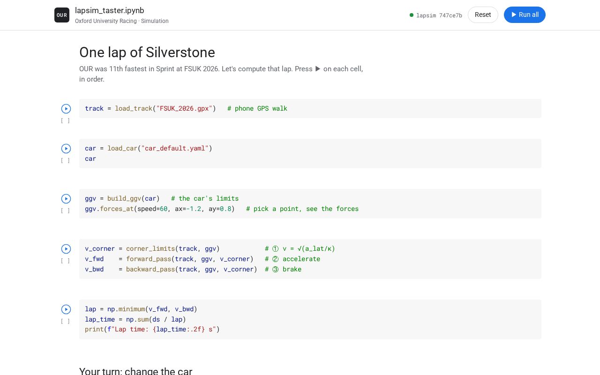Click the lap_time = np.sum line
This screenshot has height=375, width=600.
(135, 319)
